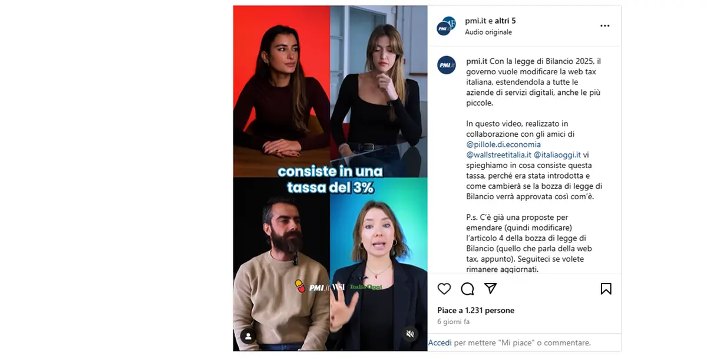This screenshot has width=707, height=359.
Task: Click the bold pmi.it username in caption
Action: coord(477,61)
